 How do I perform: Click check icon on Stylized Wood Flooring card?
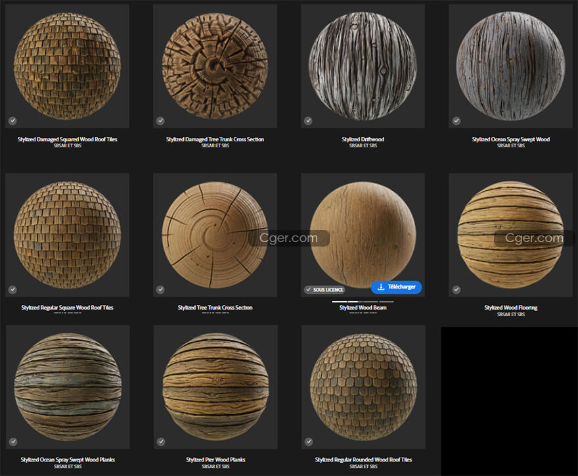point(456,290)
